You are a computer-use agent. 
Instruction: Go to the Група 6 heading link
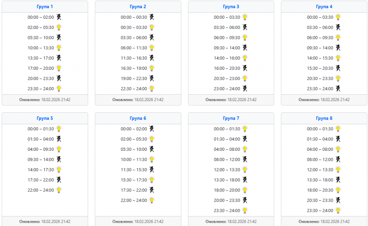(x=138, y=118)
